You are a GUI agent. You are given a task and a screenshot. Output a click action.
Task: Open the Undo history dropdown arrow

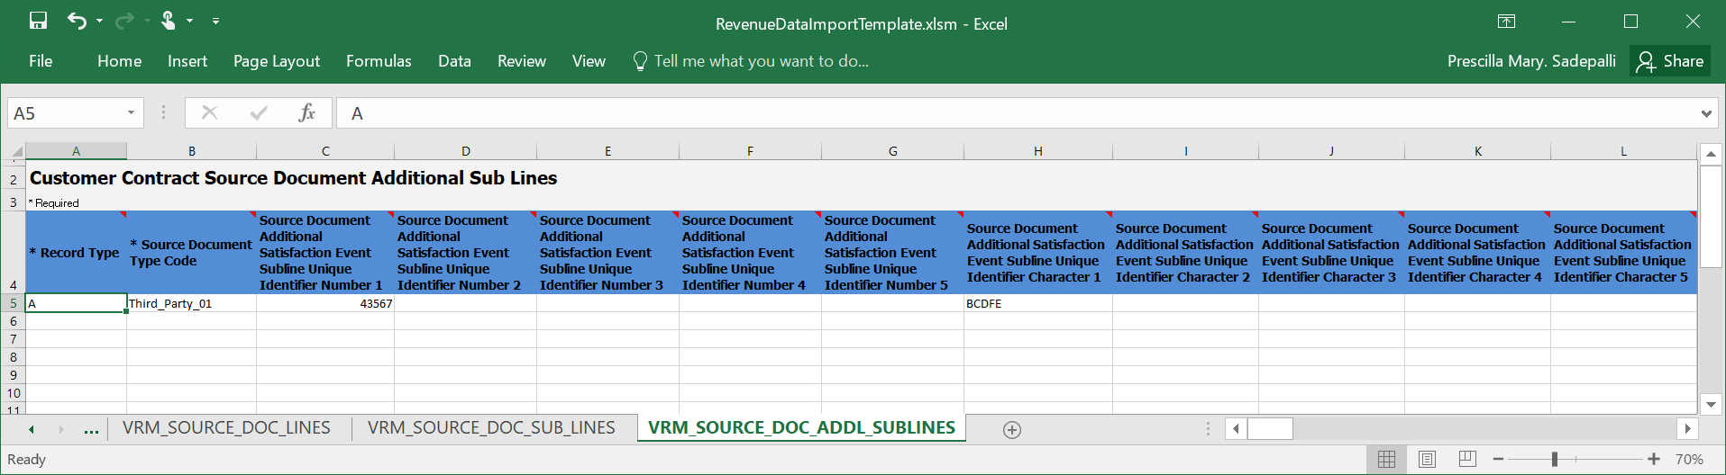99,21
